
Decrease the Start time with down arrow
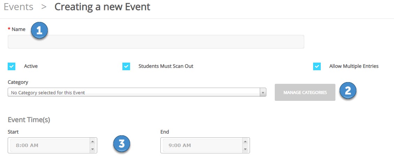click(92, 149)
